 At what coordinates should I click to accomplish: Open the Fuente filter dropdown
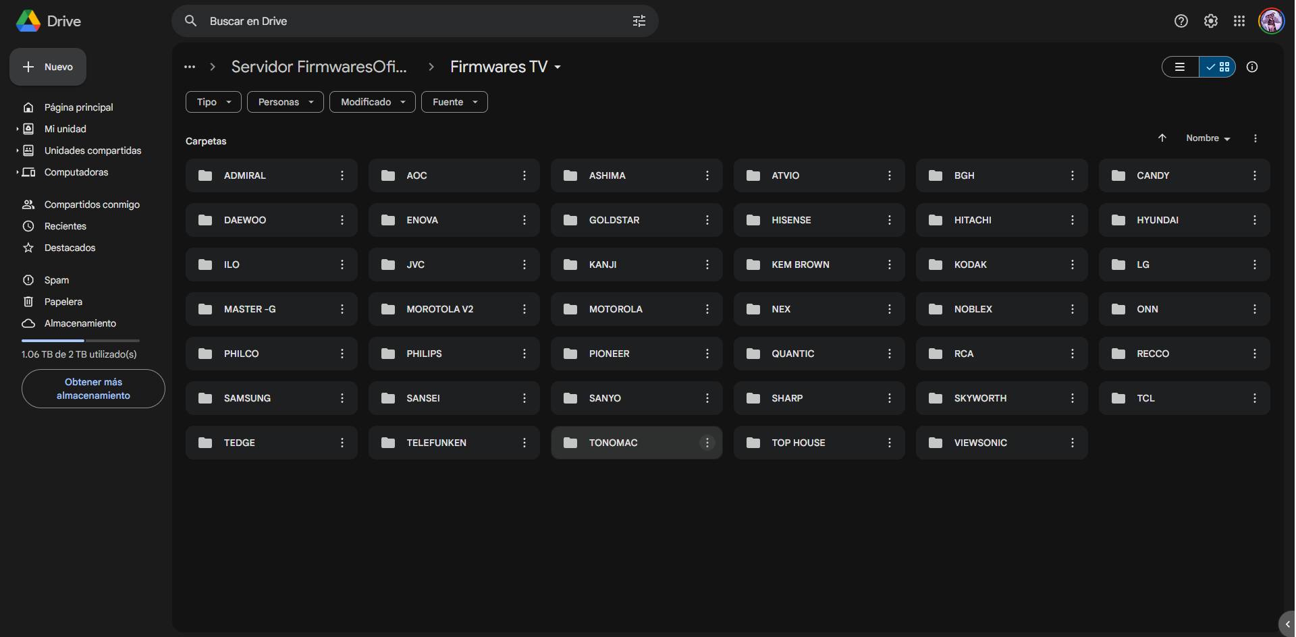click(x=454, y=102)
